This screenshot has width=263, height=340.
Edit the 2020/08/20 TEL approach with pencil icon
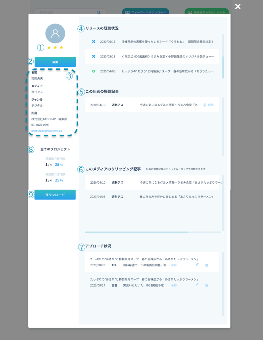[197, 265]
